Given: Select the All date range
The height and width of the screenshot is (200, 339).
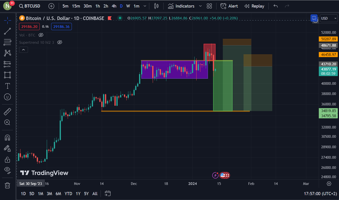Looking at the screenshot, I should [x=95, y=194].
